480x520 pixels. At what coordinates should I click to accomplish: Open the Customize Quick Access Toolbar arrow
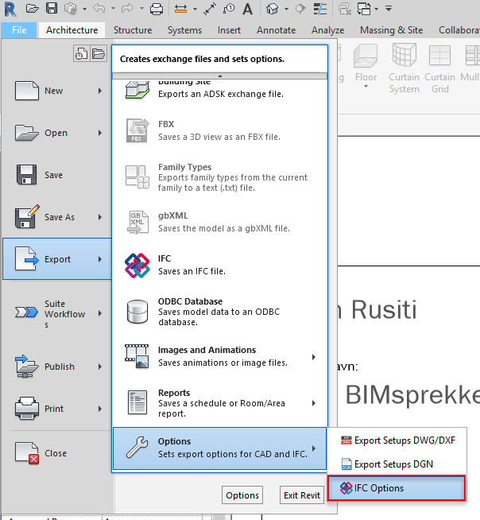389,9
